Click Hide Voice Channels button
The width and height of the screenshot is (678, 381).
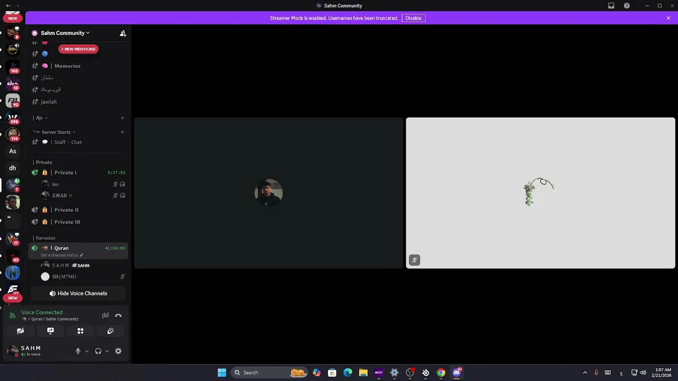(x=78, y=294)
